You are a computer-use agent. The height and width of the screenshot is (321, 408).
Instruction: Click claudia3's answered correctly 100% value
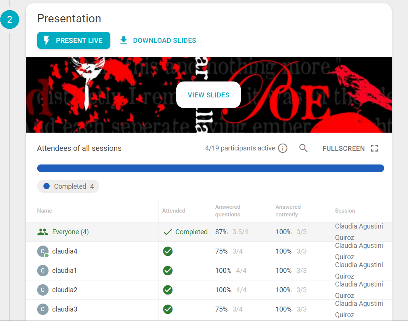point(284,309)
